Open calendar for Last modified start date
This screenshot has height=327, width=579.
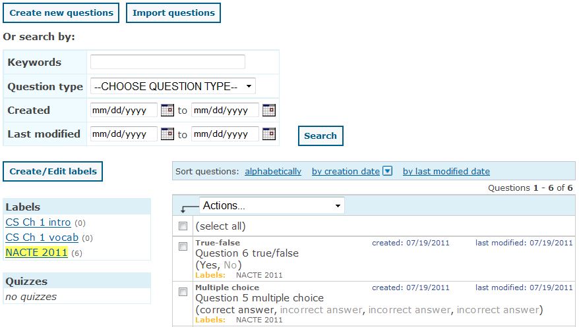click(167, 134)
